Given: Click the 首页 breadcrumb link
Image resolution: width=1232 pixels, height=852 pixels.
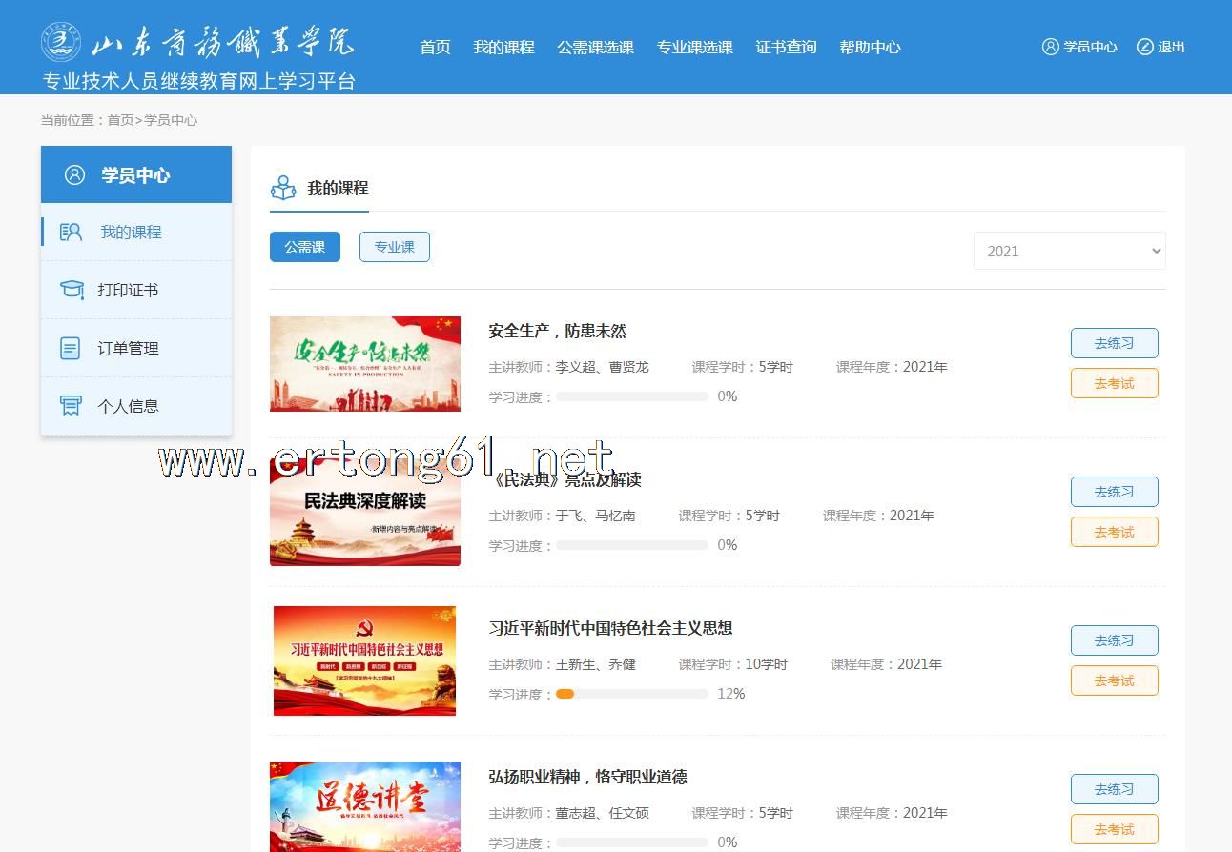Looking at the screenshot, I should pos(120,120).
